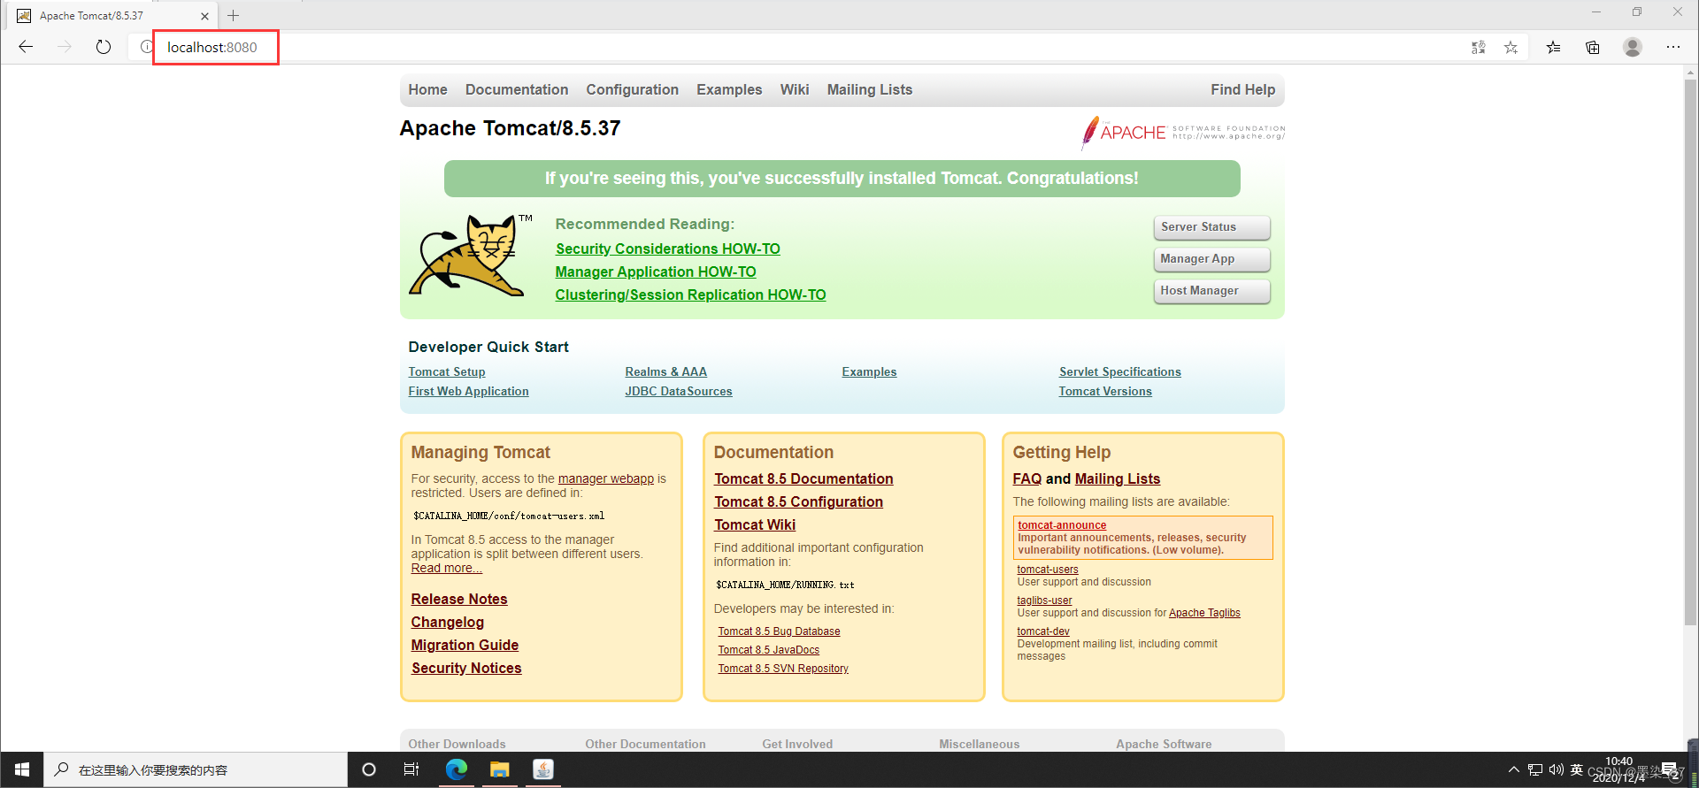Go back using browser back arrow
This screenshot has height=788, width=1699.
click(26, 47)
